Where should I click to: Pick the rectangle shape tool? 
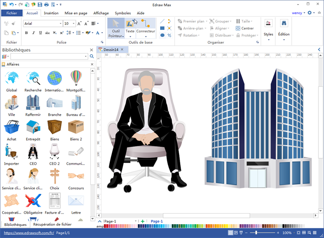click(x=162, y=28)
